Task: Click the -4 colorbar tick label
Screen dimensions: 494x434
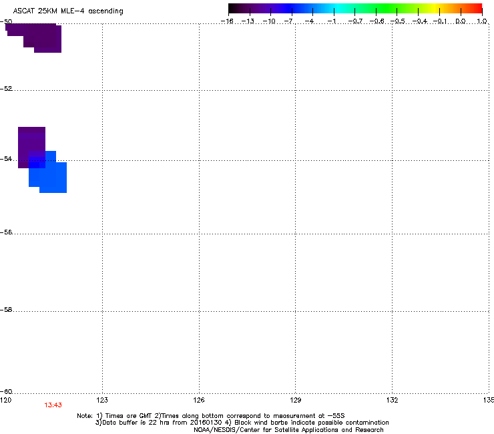Action: (309, 21)
